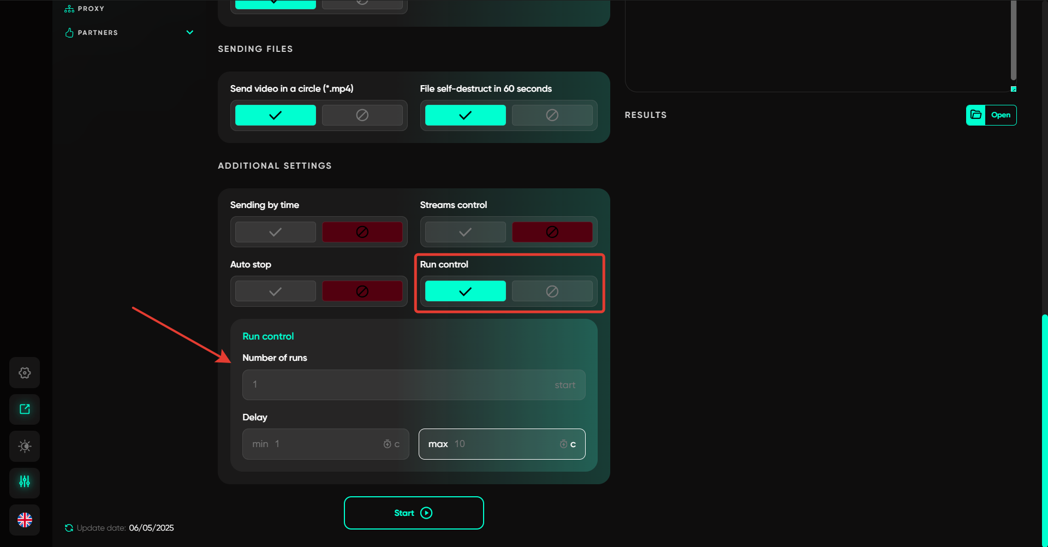
Task: Open language selector UK flag icon
Action: [25, 520]
